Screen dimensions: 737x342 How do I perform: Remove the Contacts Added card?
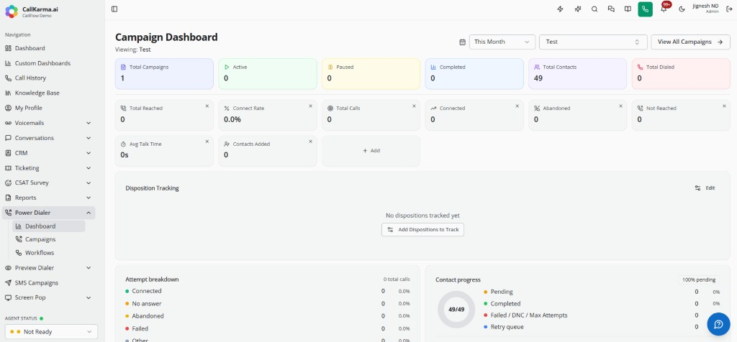pyautogui.click(x=310, y=142)
